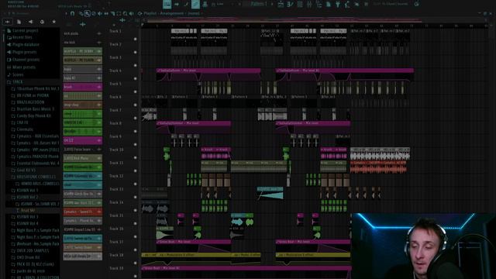Select the playlist Delete tool
This screenshot has height=279, width=496.
pos(93,14)
